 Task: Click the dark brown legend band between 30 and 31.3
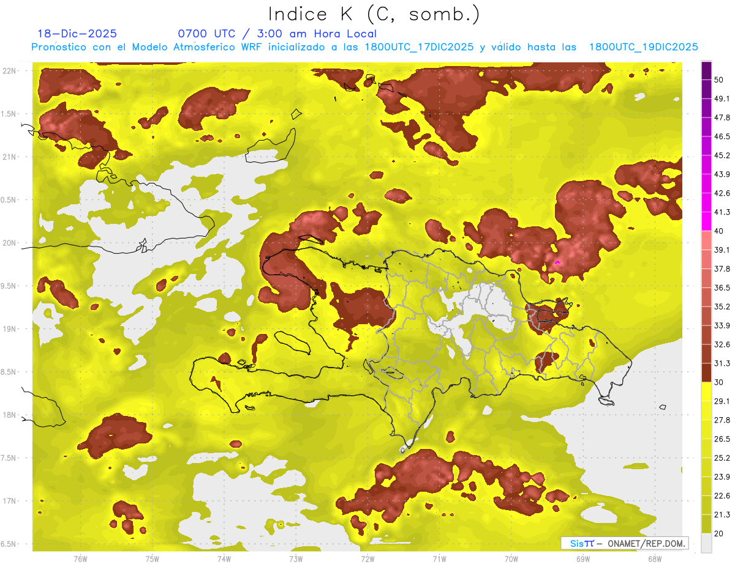coord(707,372)
